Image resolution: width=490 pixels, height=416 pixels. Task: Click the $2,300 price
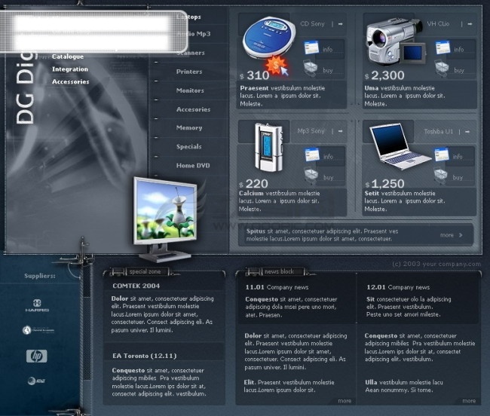[384, 75]
